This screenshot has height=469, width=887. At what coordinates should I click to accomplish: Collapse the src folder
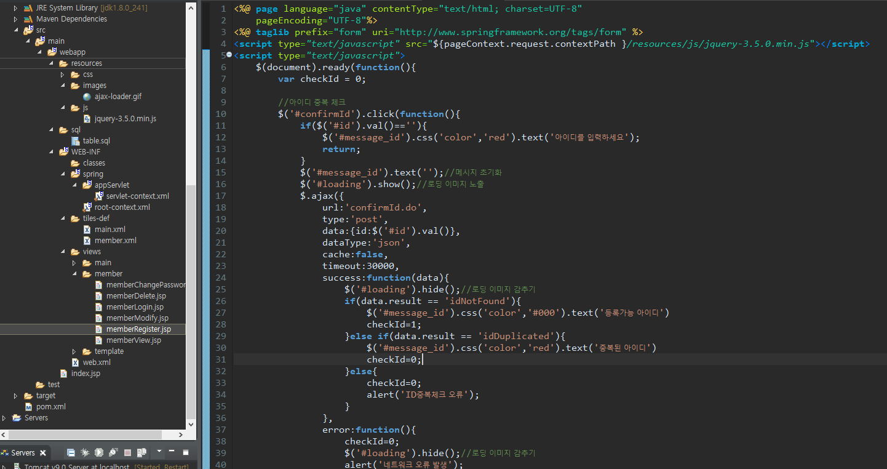pos(15,30)
